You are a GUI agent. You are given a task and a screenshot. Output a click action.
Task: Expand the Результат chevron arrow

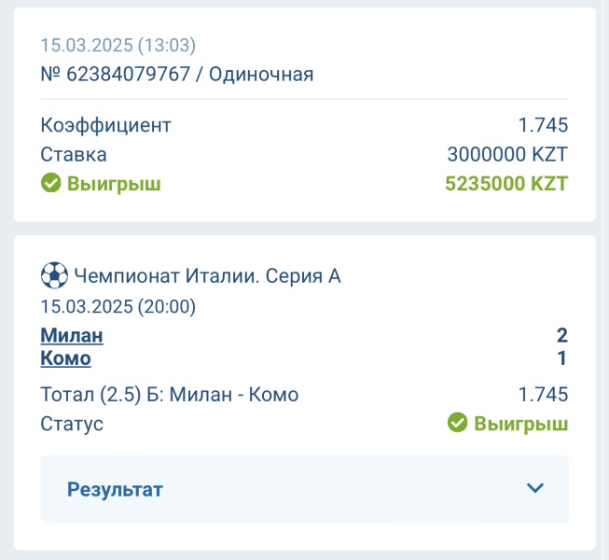coord(534,488)
